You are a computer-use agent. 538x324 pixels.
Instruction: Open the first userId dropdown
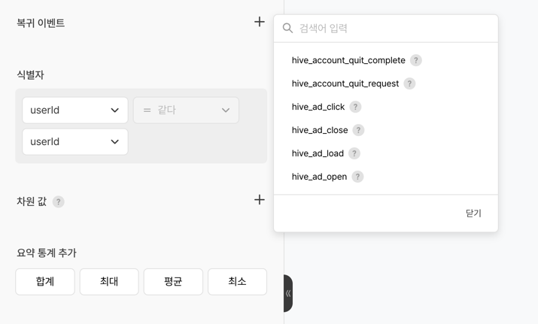pyautogui.click(x=74, y=110)
